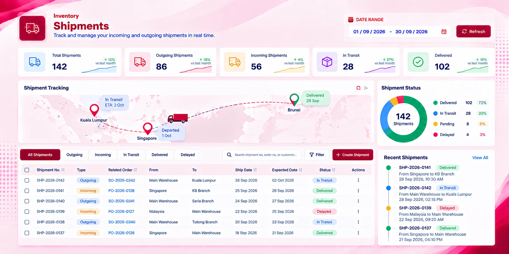Toggle the select-all checkbox in table header
The width and height of the screenshot is (509, 254).
coord(27,170)
